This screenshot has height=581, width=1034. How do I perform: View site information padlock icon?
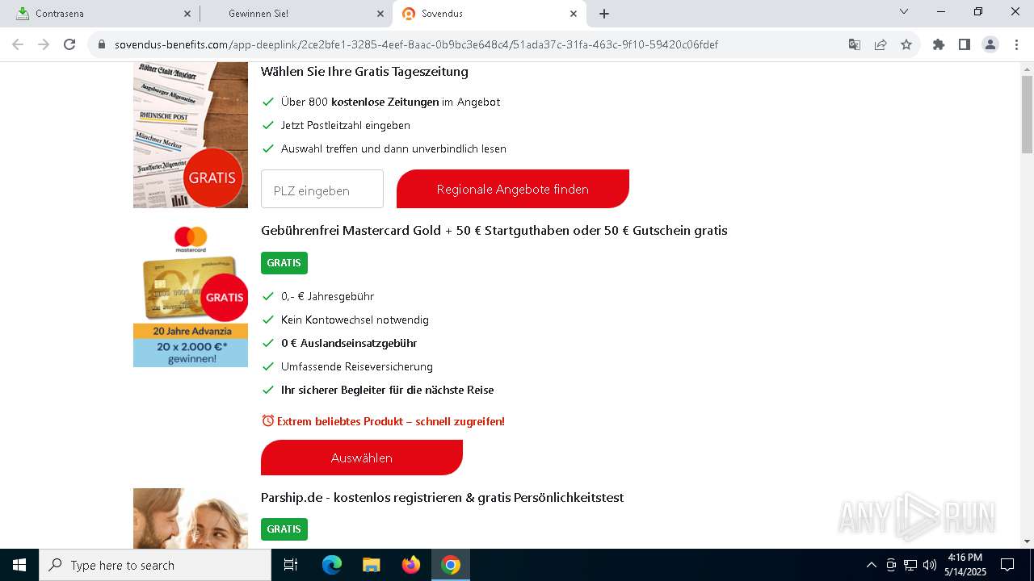click(x=102, y=44)
